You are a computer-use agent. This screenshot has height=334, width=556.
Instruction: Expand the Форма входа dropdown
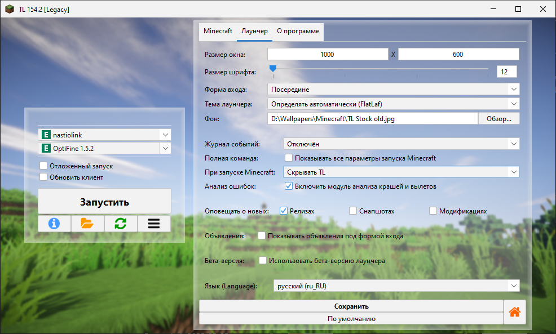[x=393, y=89]
